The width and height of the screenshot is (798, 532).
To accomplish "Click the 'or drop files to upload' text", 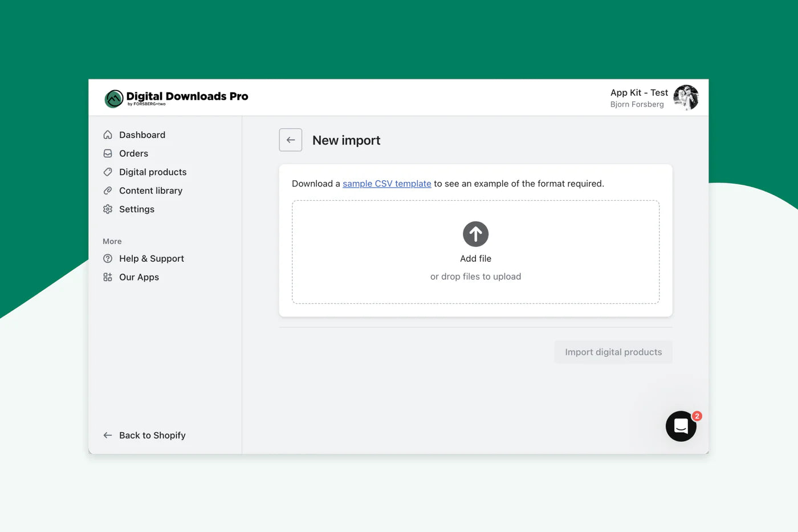I will pyautogui.click(x=475, y=277).
